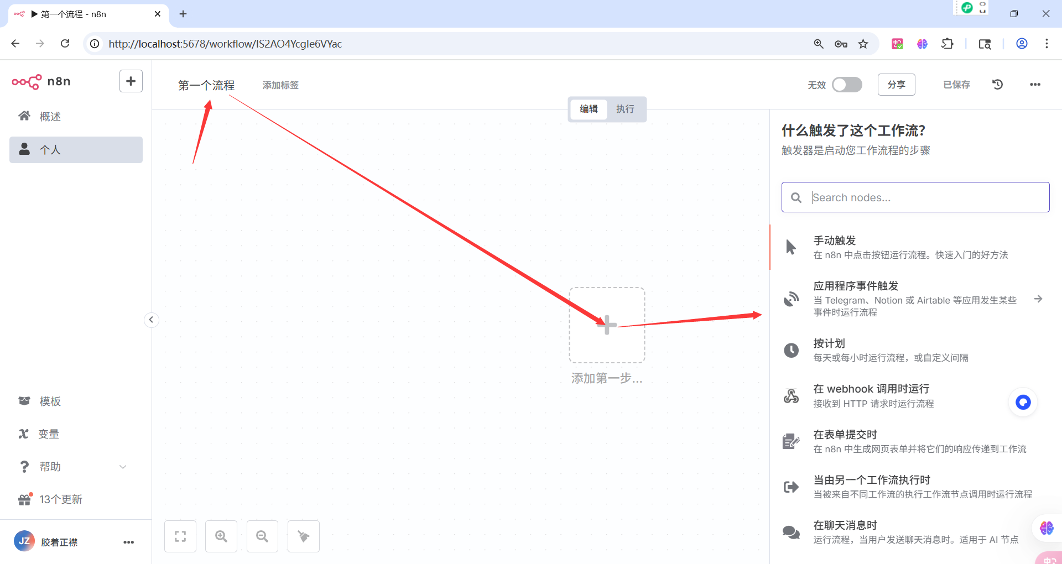1062x564 pixels.
Task: Click 已保存 saved status
Action: click(956, 85)
